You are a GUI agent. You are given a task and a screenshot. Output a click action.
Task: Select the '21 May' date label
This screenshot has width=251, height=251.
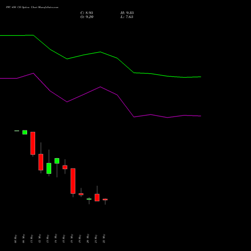[96, 238]
